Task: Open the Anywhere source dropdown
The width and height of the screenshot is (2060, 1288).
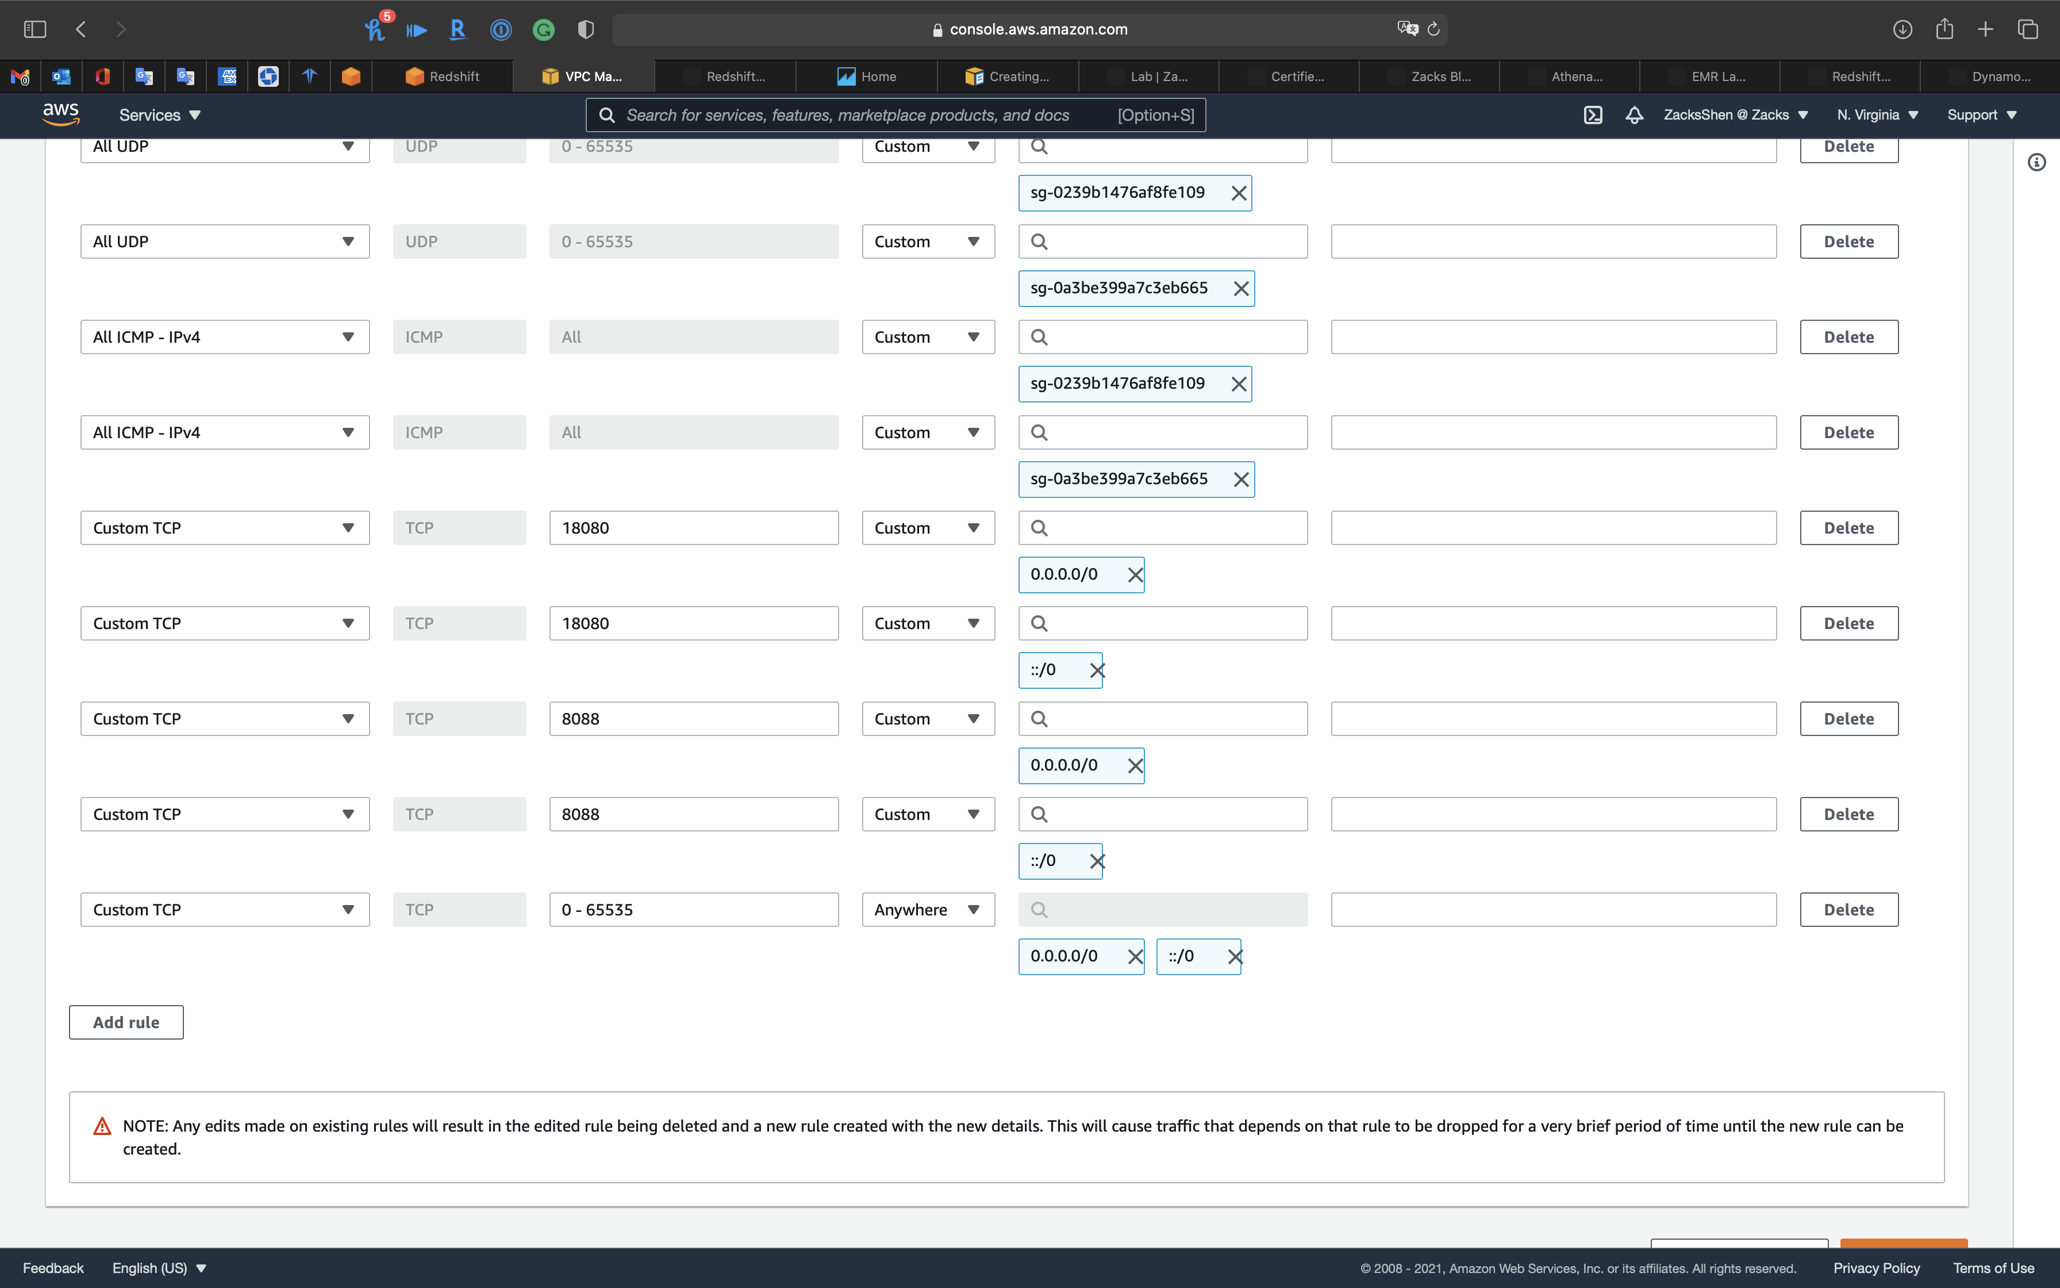Action: tap(928, 910)
